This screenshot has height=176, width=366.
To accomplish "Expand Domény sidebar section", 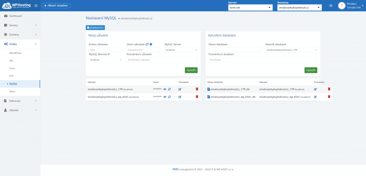I will click(x=20, y=35).
